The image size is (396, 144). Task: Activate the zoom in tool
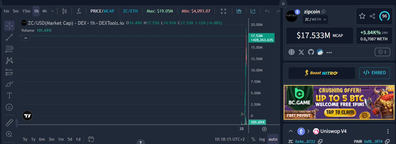pos(9,134)
